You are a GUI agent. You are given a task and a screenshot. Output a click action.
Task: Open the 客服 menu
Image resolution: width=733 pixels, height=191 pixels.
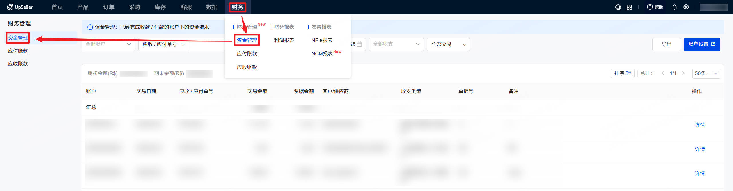[x=186, y=7]
